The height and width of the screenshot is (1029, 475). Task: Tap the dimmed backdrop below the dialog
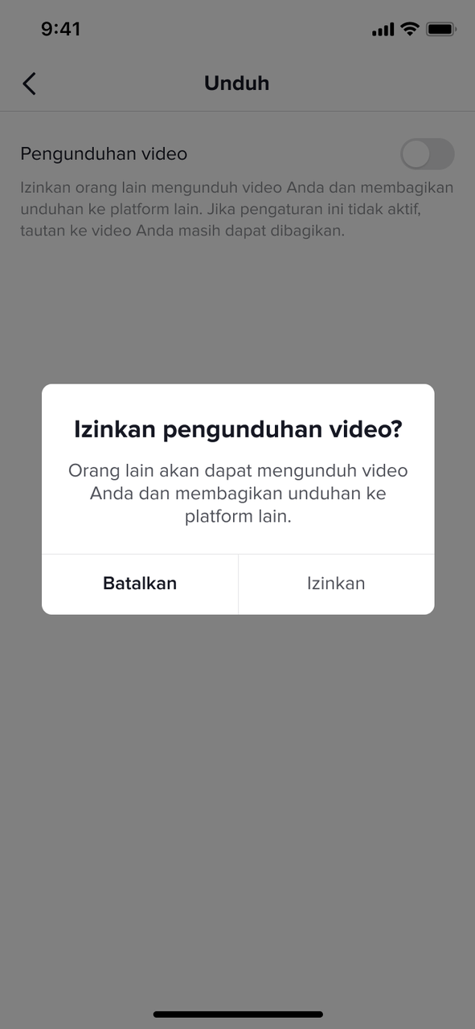pyautogui.click(x=238, y=804)
